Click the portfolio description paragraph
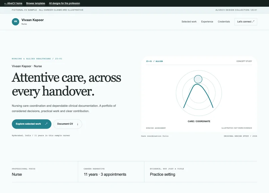Viewport: 269px width, 193px height. tap(64, 108)
